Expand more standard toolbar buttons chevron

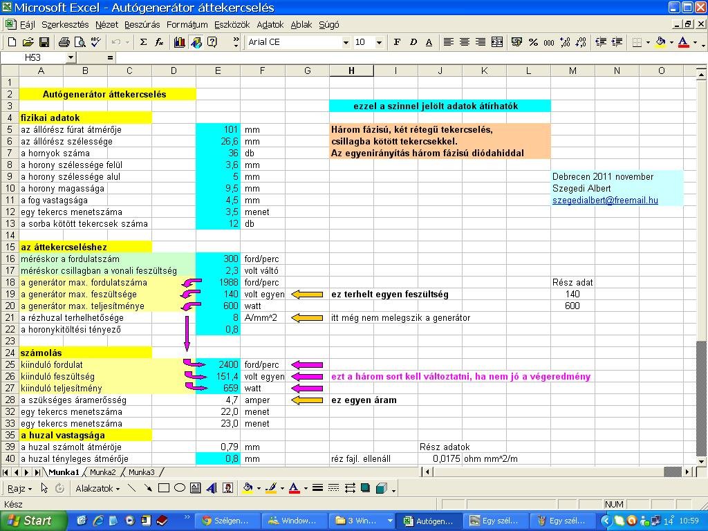click(236, 42)
